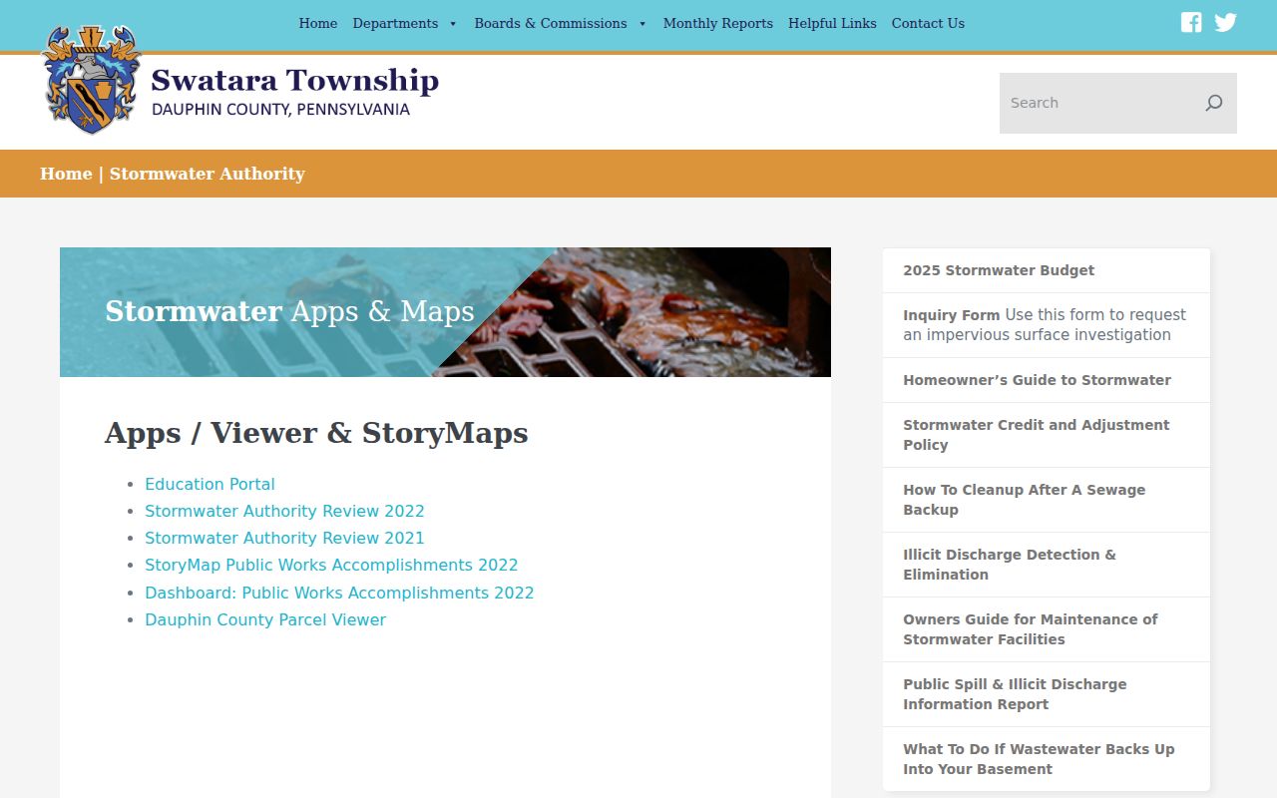This screenshot has height=798, width=1277.
Task: Open Dashboard: Public Works Accomplishments 2022
Action: pyautogui.click(x=339, y=593)
